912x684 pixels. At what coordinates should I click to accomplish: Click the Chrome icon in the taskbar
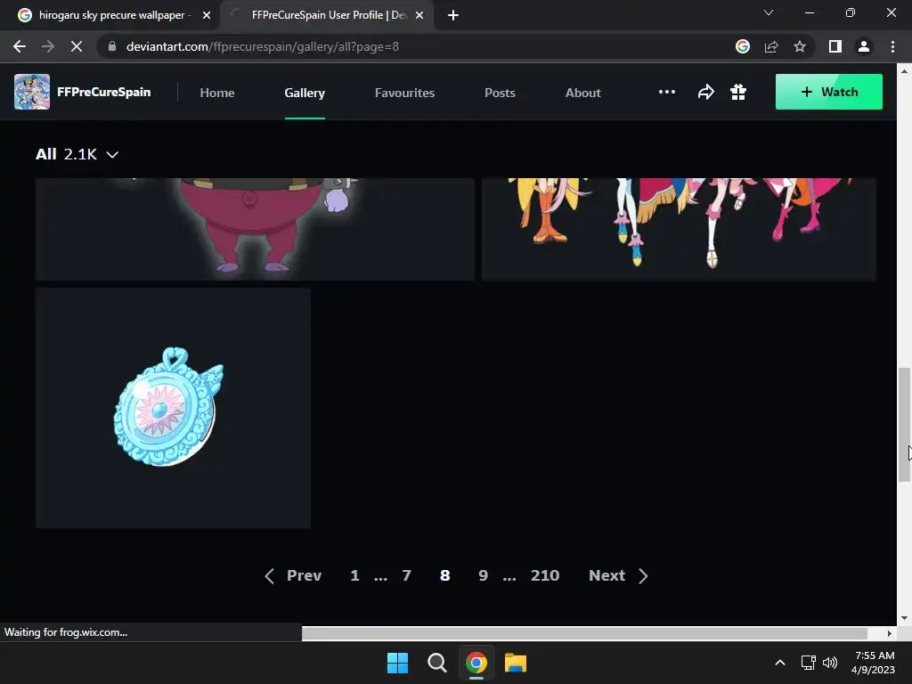click(x=476, y=663)
